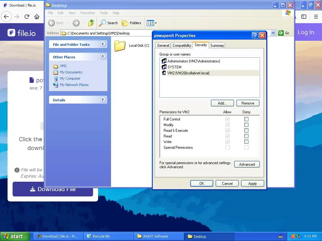This screenshot has width=322, height=241.
Task: Open the address bar dropdown arrow
Action: 273,33
